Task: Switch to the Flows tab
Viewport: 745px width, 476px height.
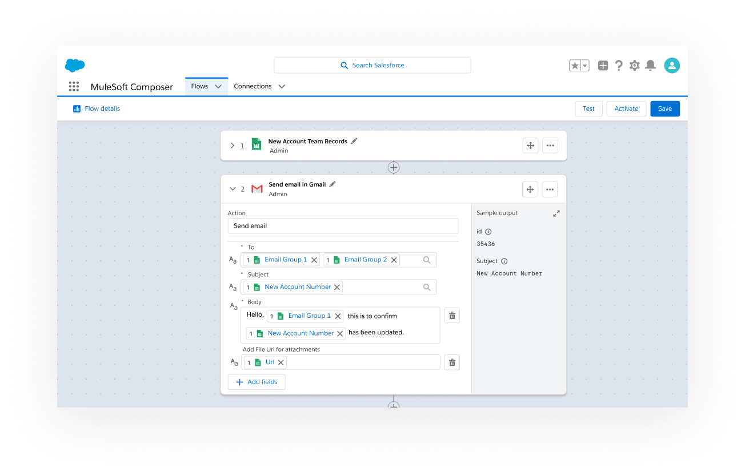Action: (199, 87)
